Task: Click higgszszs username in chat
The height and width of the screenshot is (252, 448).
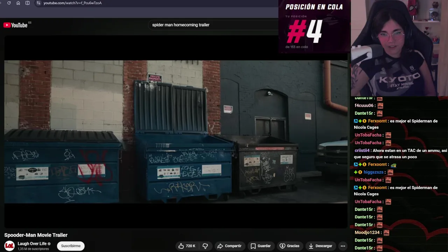Action: tap(373, 172)
